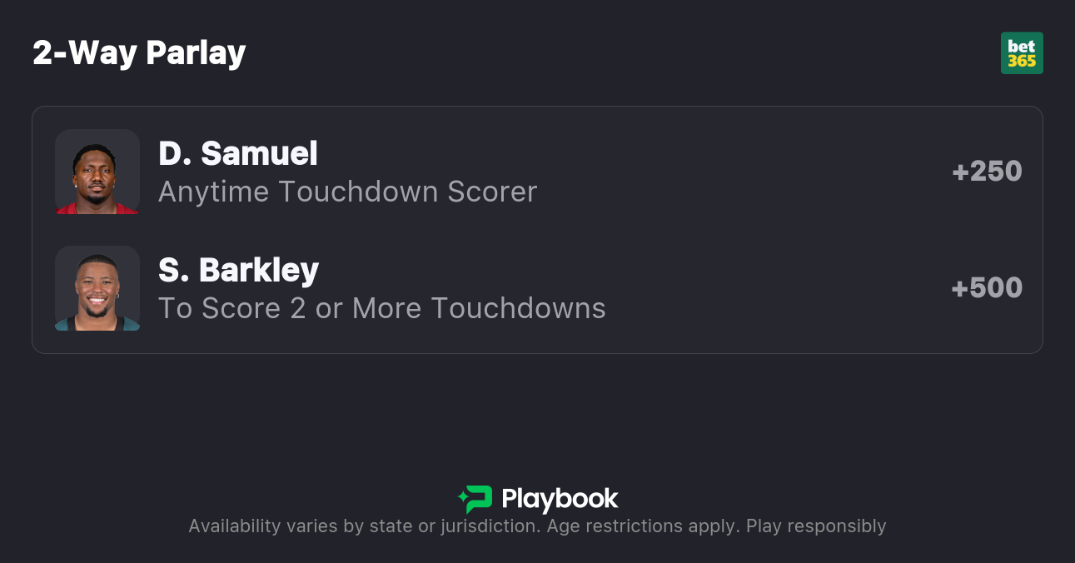Open the Playbook wordmark link
The height and width of the screenshot is (563, 1075).
[x=560, y=499]
